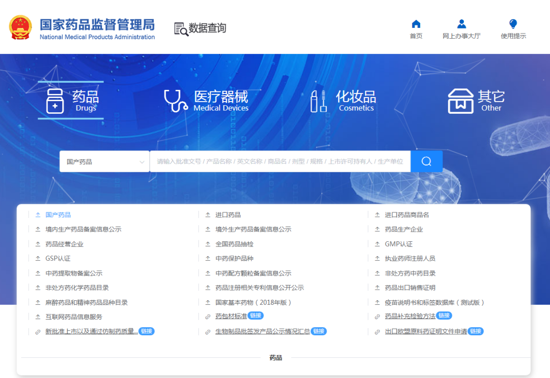
Task: Open 药品生产企业 link
Action: click(x=404, y=229)
